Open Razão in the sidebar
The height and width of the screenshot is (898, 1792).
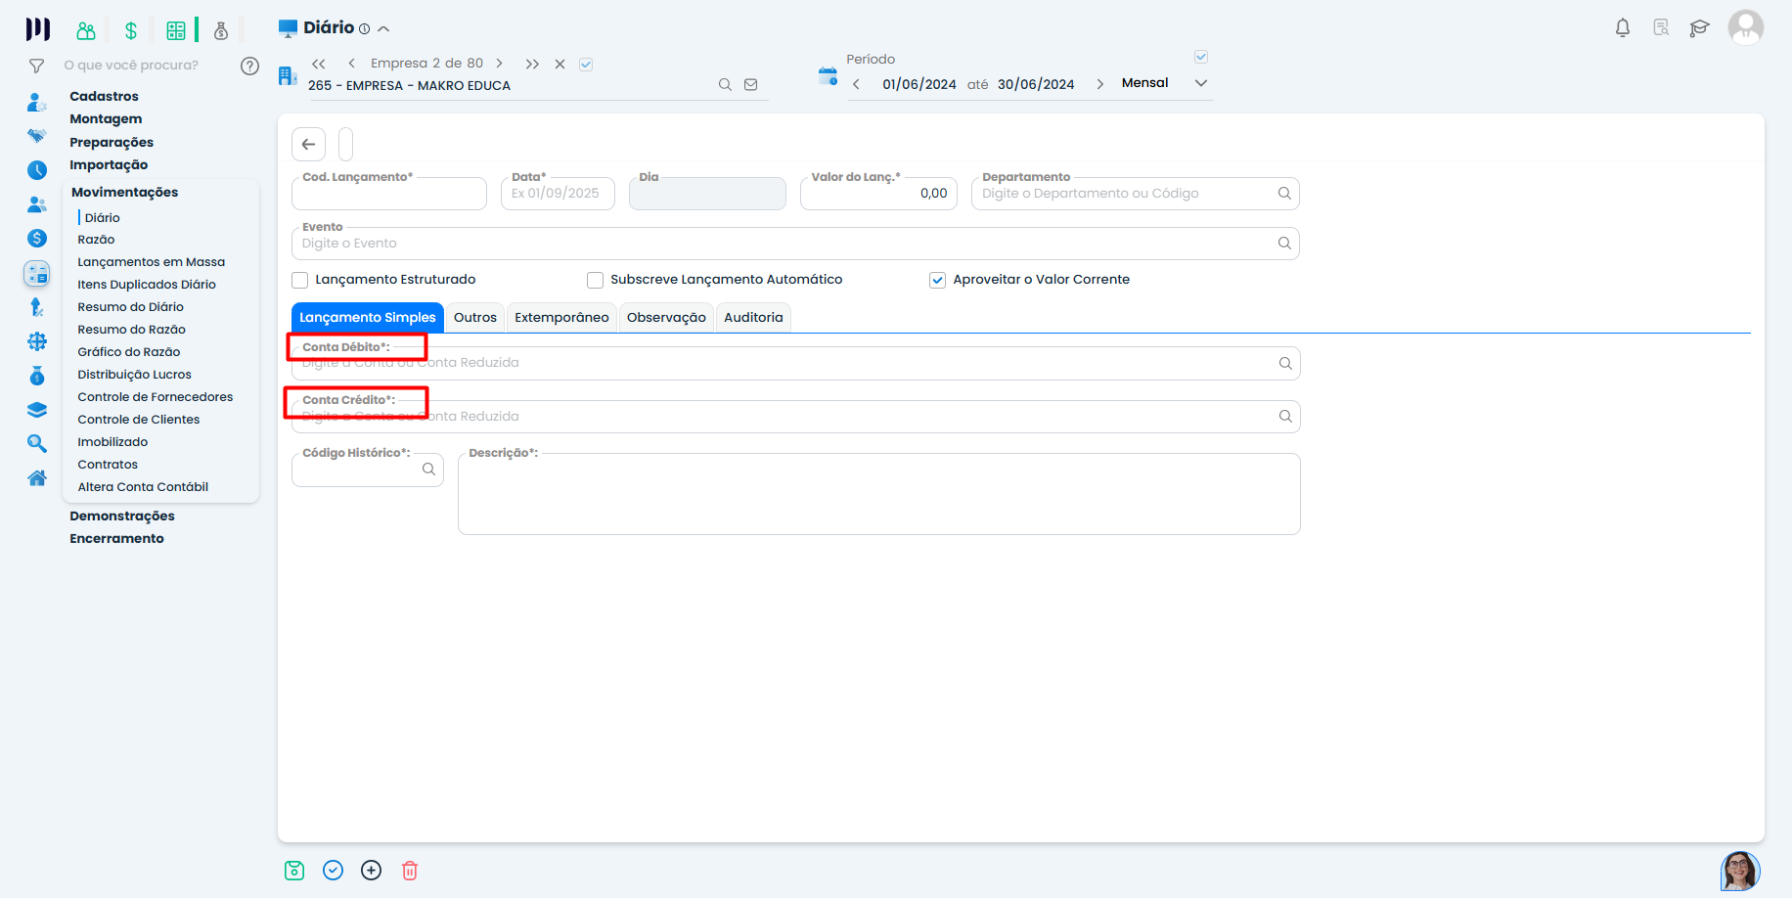coord(96,240)
